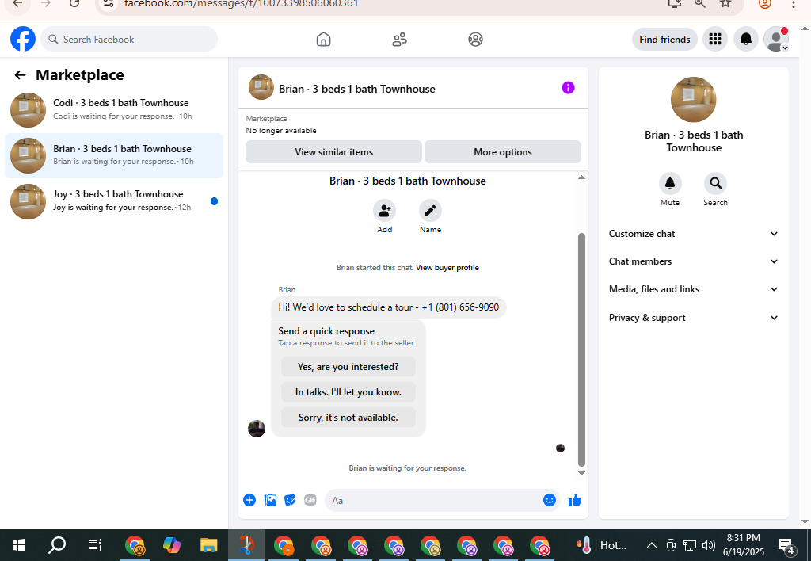Open Windows notification center
Image resolution: width=811 pixels, height=561 pixels.
(786, 545)
